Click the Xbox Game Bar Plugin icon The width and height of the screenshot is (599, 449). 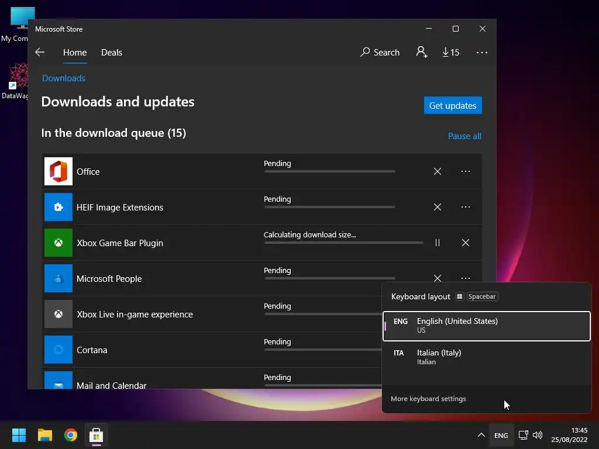click(58, 243)
